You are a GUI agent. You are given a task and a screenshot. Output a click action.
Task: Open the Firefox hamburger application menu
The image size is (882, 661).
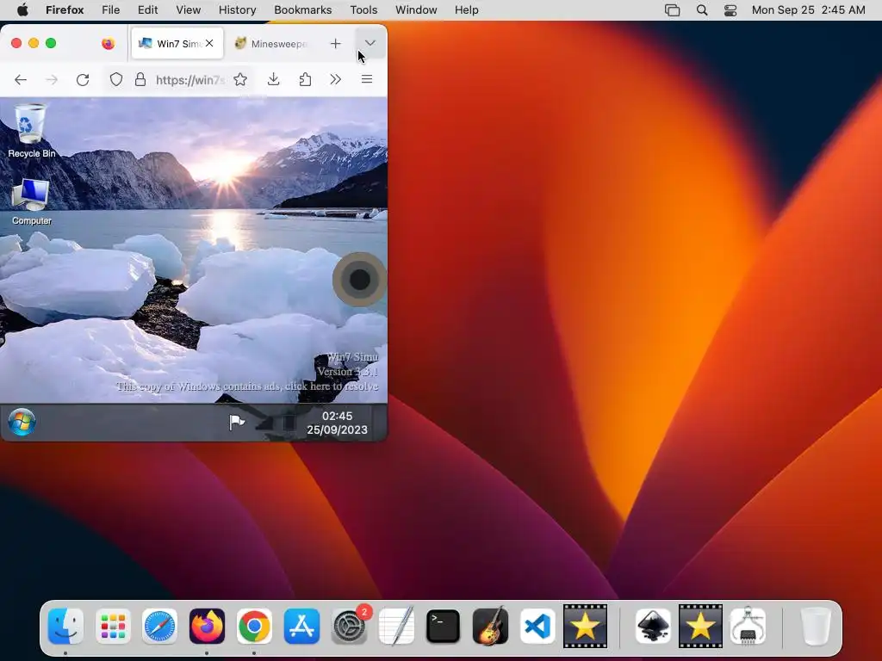point(367,80)
